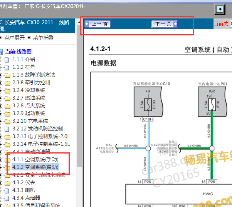Expand 3.2.9 起动系统 folder
Viewport: 232px width, 207px height.
pyautogui.click(x=1, y=114)
